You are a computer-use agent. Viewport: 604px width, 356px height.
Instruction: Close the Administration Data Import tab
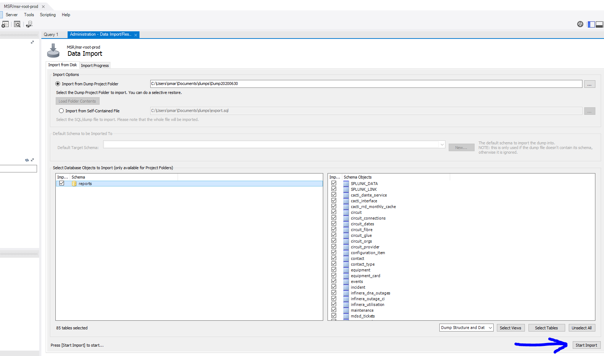(136, 35)
